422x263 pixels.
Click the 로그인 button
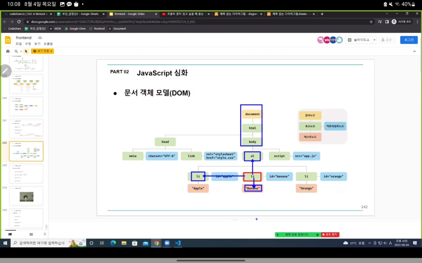409,40
